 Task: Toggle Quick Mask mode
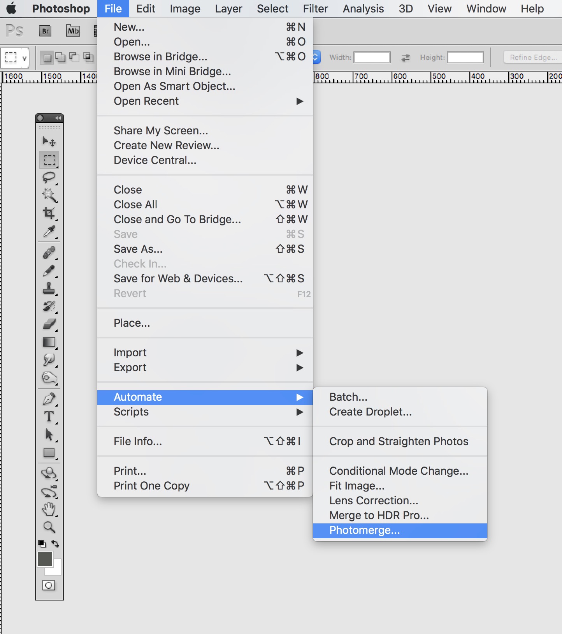pos(49,585)
